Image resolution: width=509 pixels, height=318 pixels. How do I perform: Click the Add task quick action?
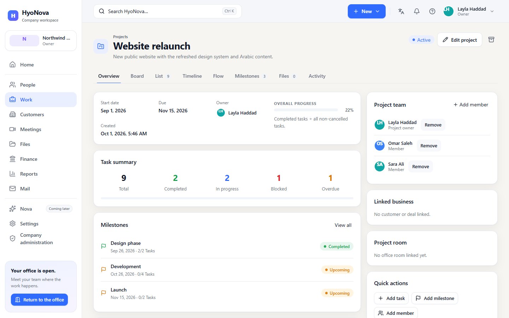click(x=391, y=298)
